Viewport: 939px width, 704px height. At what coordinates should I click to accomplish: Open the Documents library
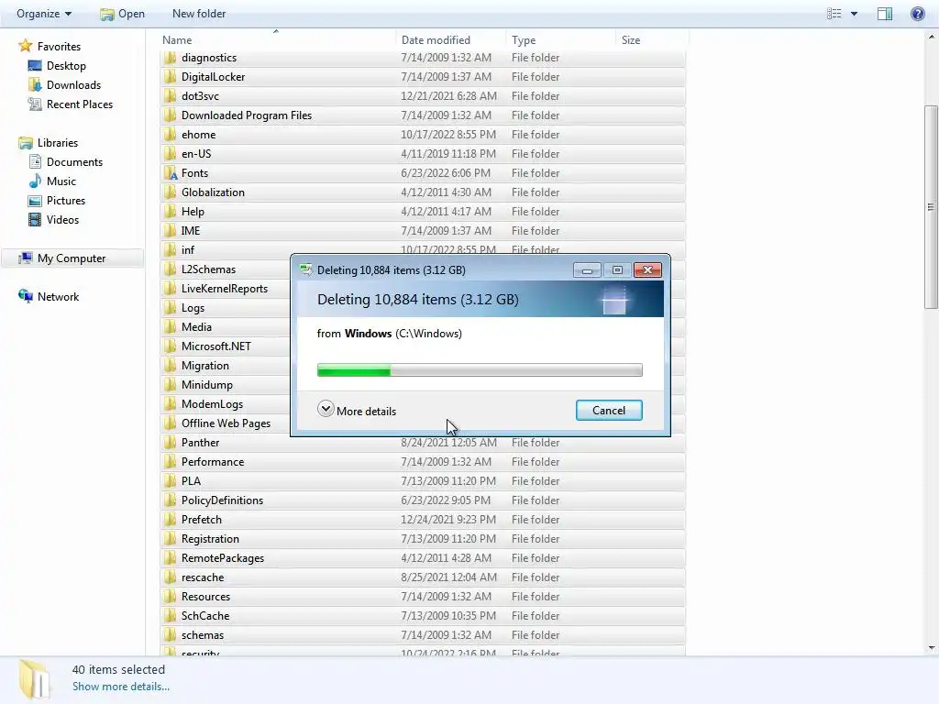click(x=74, y=161)
